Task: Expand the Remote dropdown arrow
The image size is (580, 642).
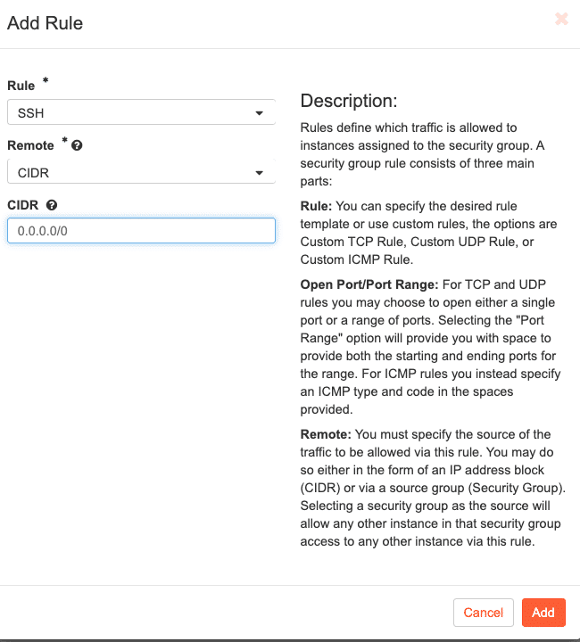Action: (x=259, y=173)
